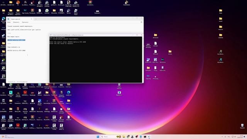Switch to the console app on taskbar

tap(145, 137)
